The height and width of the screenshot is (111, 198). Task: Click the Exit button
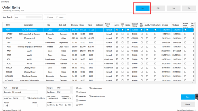[x=189, y=8]
